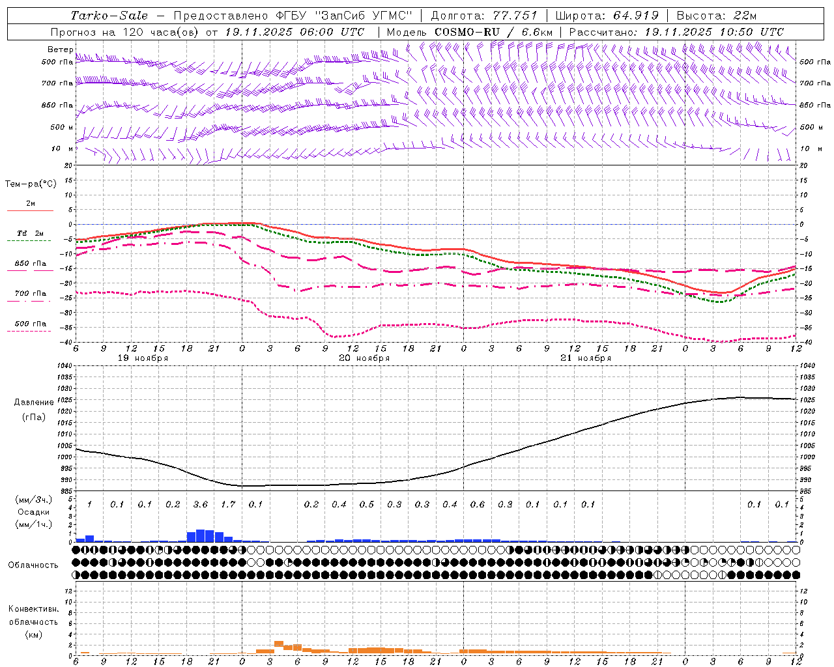
Task: Click the 'Td 2м' dew point legend entry
Action: 30,233
